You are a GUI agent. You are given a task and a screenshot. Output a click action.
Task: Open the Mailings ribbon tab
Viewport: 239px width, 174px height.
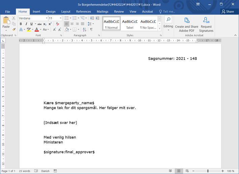point(102,11)
